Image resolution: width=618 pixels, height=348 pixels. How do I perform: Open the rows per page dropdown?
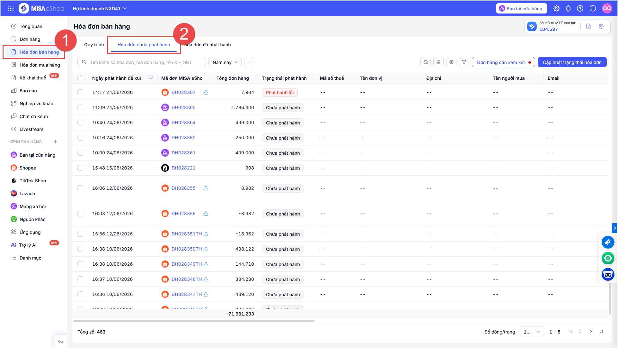(x=532, y=332)
